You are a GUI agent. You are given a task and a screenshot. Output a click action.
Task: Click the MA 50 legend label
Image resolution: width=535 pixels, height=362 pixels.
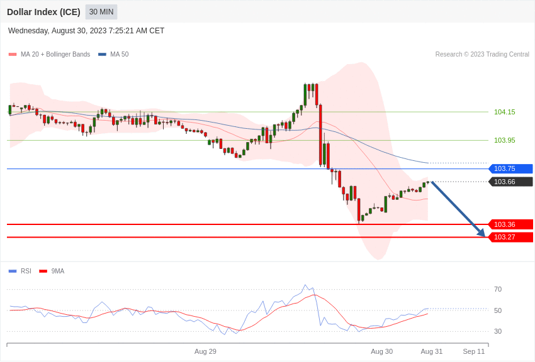point(120,55)
